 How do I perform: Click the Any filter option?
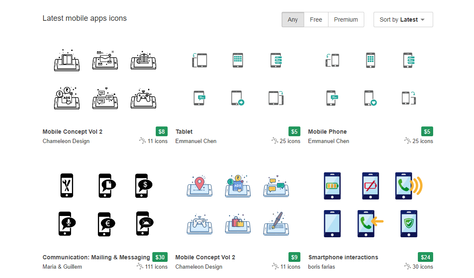click(x=292, y=19)
